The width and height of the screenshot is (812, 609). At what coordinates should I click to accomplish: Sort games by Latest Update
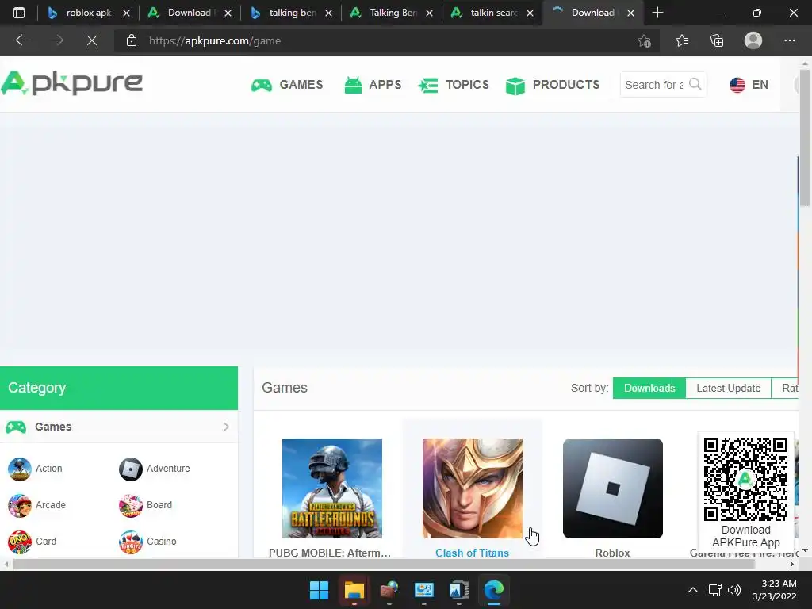(x=728, y=389)
